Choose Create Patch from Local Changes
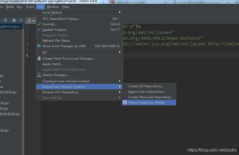This screenshot has height=155, width=239. (79, 59)
